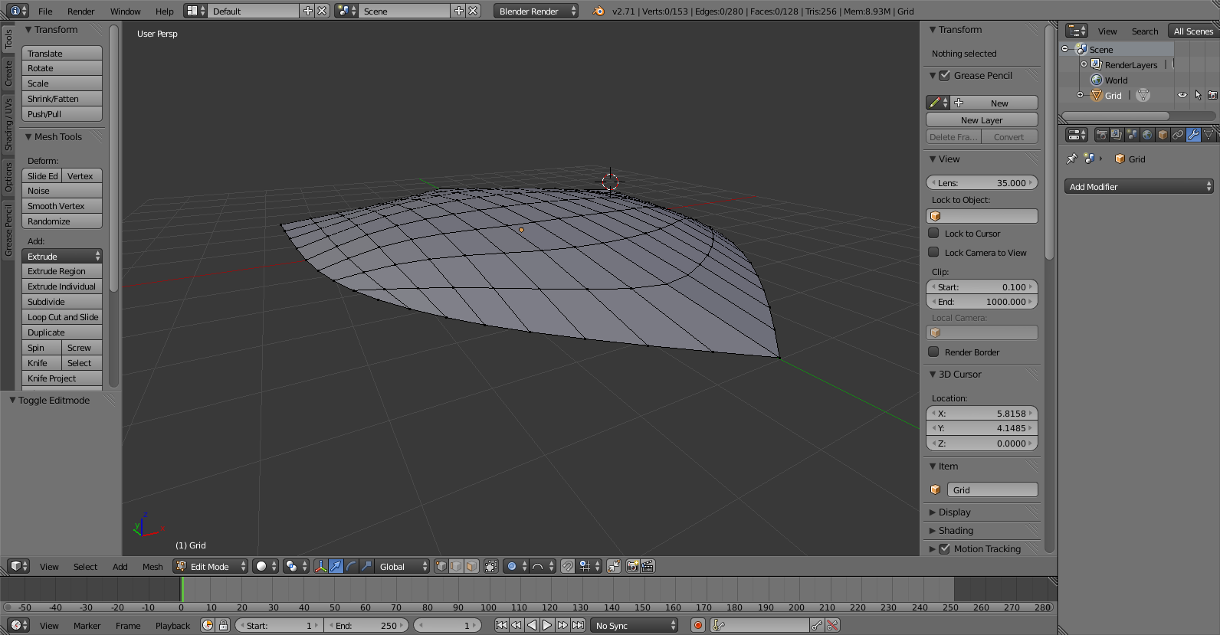Expand the Display panel
This screenshot has height=635, width=1220.
pos(954,512)
